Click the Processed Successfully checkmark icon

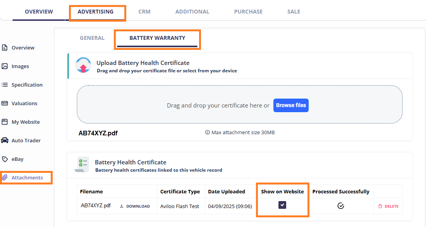(341, 206)
